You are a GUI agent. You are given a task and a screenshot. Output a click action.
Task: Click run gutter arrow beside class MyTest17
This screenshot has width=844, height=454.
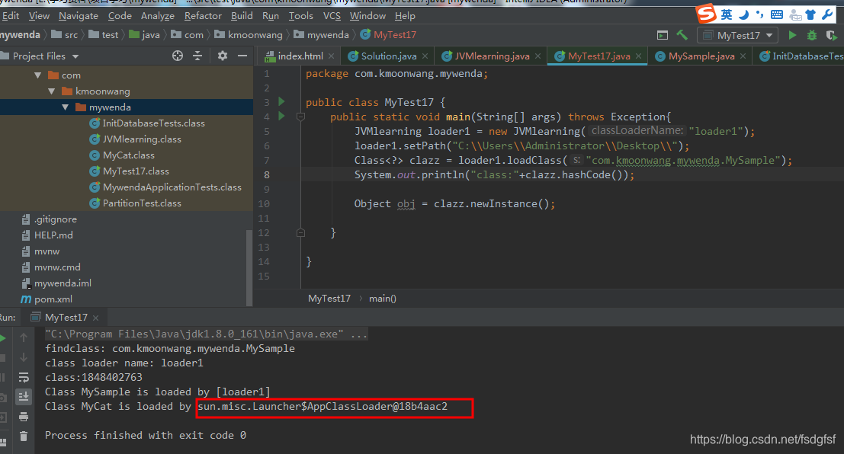click(x=281, y=101)
